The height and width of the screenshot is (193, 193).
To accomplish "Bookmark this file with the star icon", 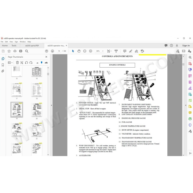I will coord(9,51).
